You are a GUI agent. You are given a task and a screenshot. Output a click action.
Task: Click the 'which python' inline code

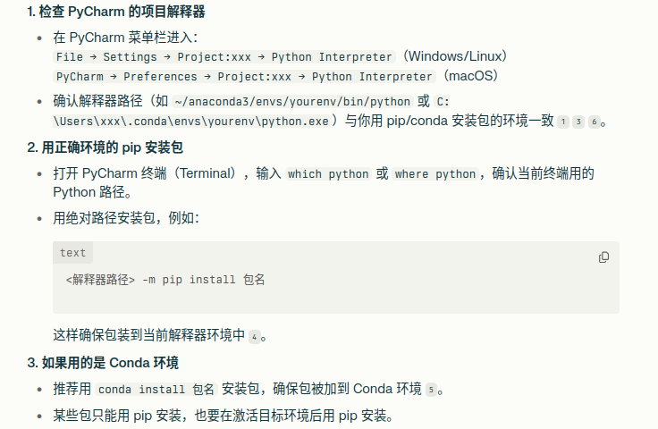[x=328, y=173]
